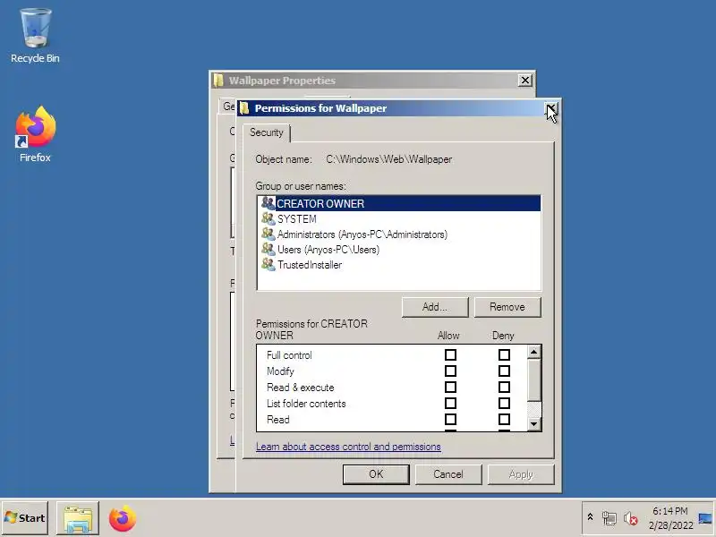Deny Read permission
The height and width of the screenshot is (537, 716).
pyautogui.click(x=504, y=419)
